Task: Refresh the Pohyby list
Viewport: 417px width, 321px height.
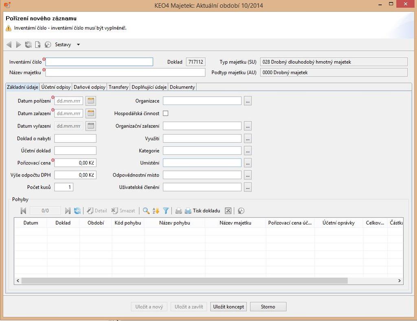Action: coord(77,211)
